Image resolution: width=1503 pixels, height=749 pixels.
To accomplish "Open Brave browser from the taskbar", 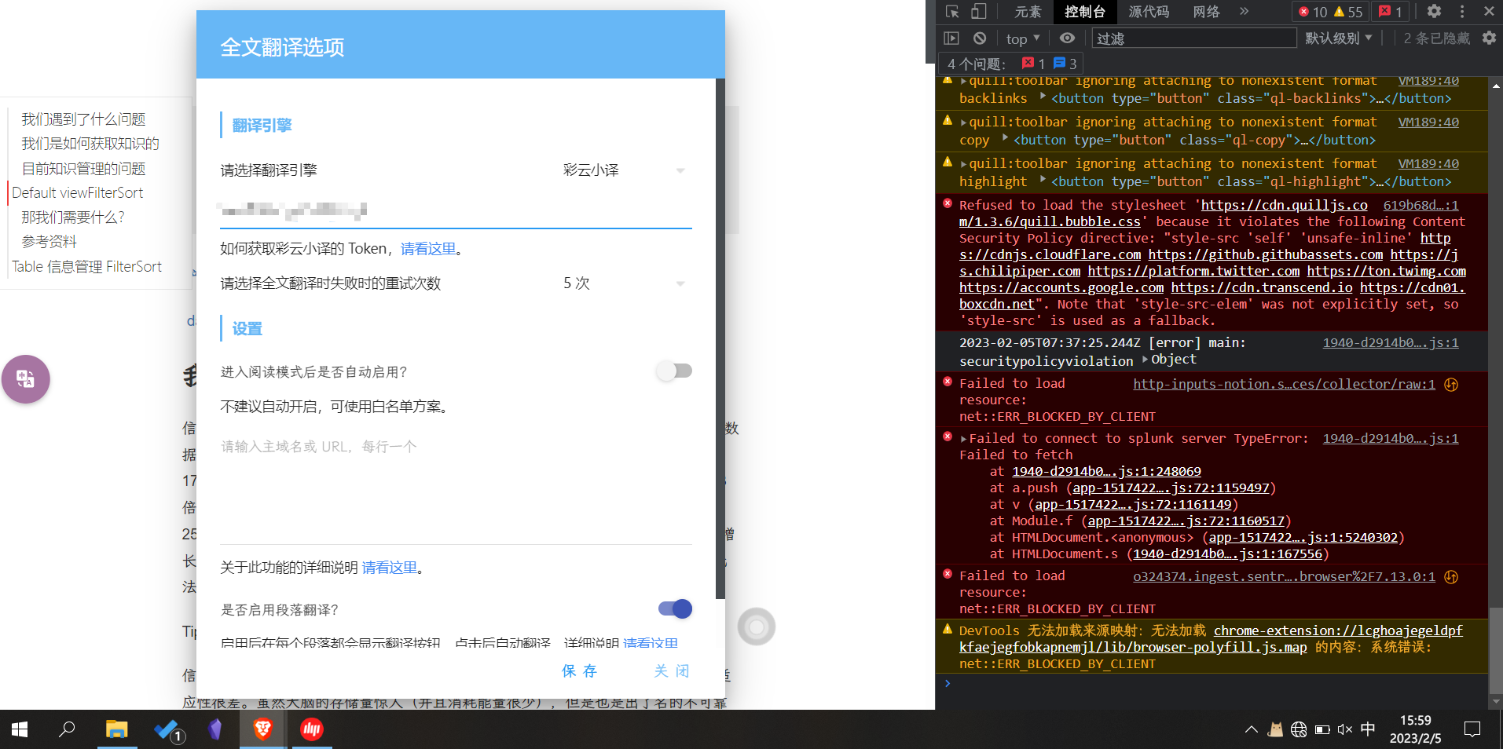I will [262, 729].
